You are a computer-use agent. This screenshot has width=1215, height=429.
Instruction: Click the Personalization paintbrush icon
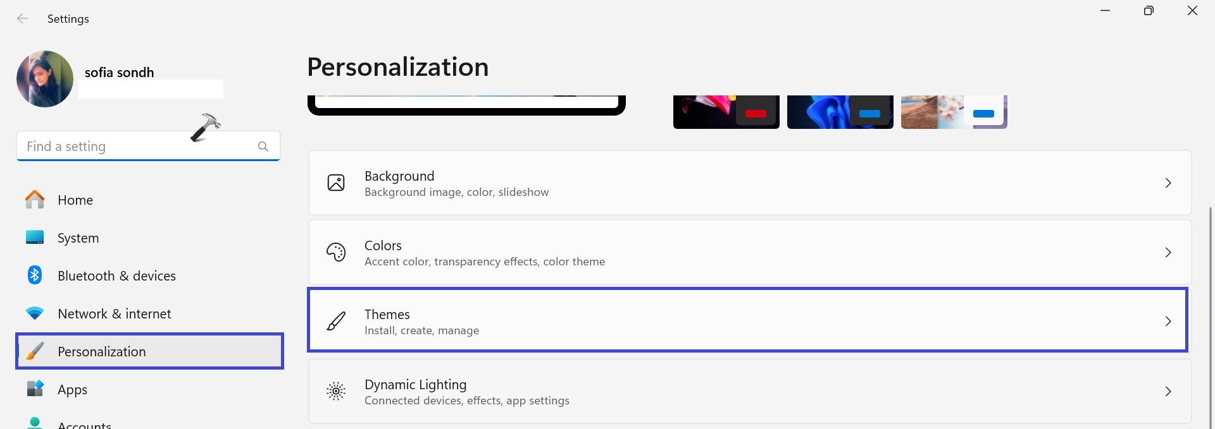(35, 351)
